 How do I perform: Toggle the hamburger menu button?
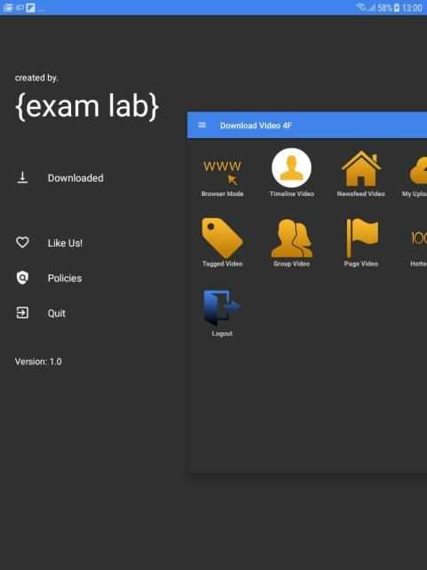[202, 125]
